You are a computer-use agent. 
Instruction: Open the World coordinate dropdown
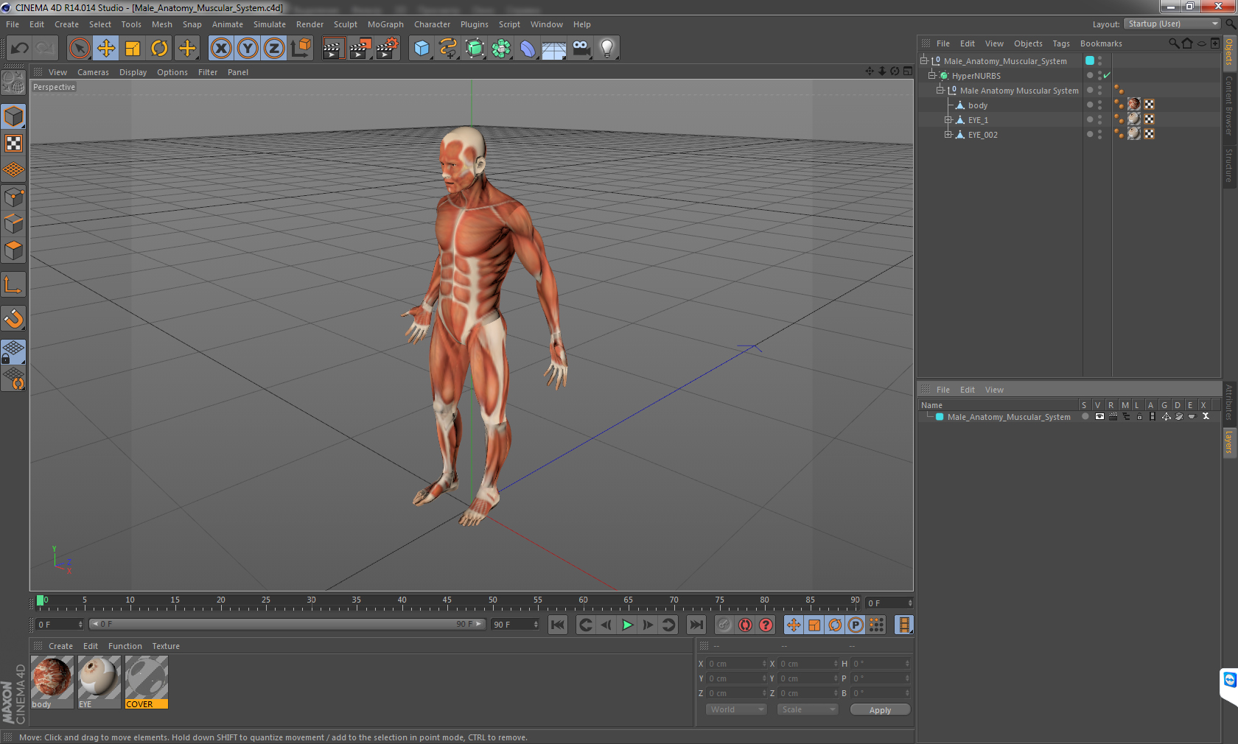(x=736, y=709)
